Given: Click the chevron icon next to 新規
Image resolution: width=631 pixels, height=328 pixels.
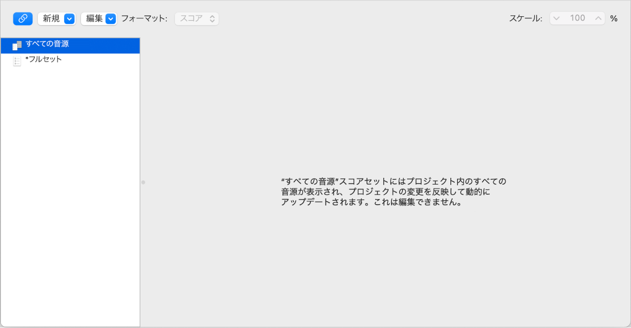Looking at the screenshot, I should (69, 18).
